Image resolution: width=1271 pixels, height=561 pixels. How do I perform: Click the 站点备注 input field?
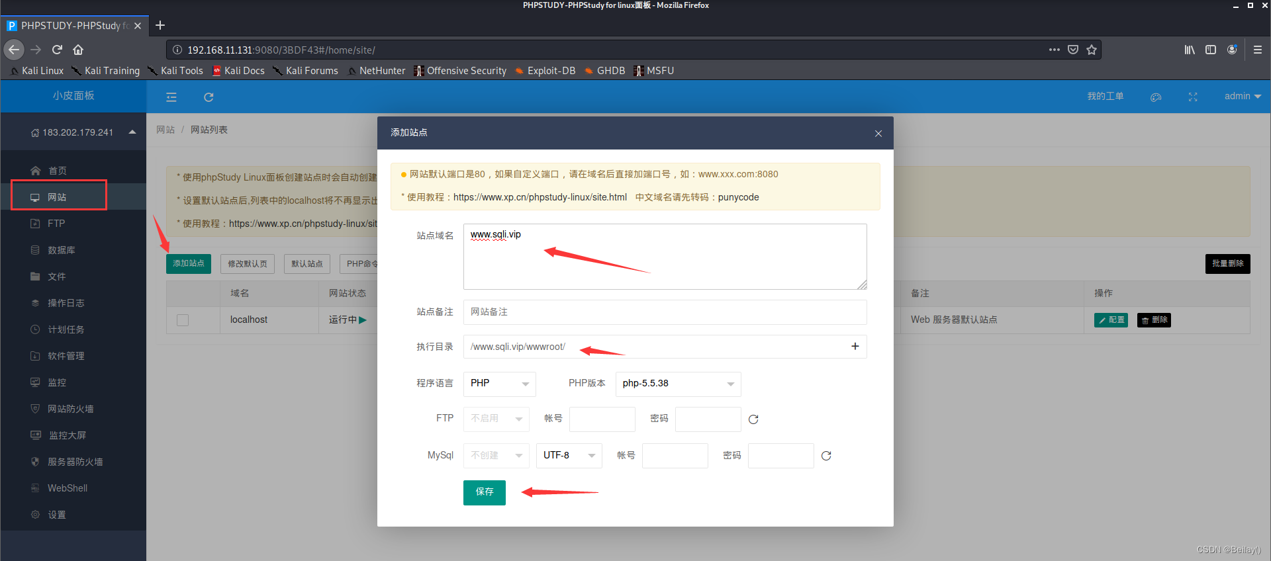click(665, 312)
